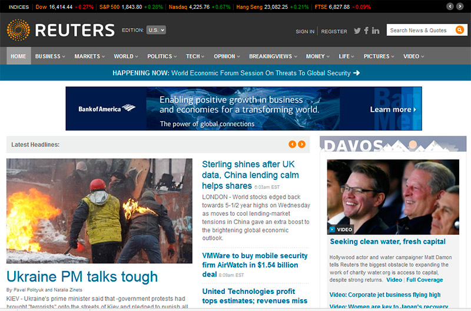Expand the Markets menu
The image size is (471, 311).
coord(89,56)
